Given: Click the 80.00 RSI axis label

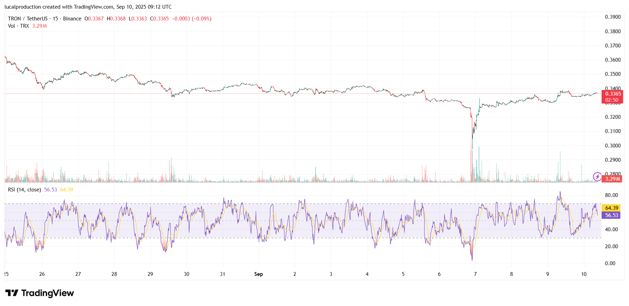Looking at the screenshot, I should (x=611, y=195).
